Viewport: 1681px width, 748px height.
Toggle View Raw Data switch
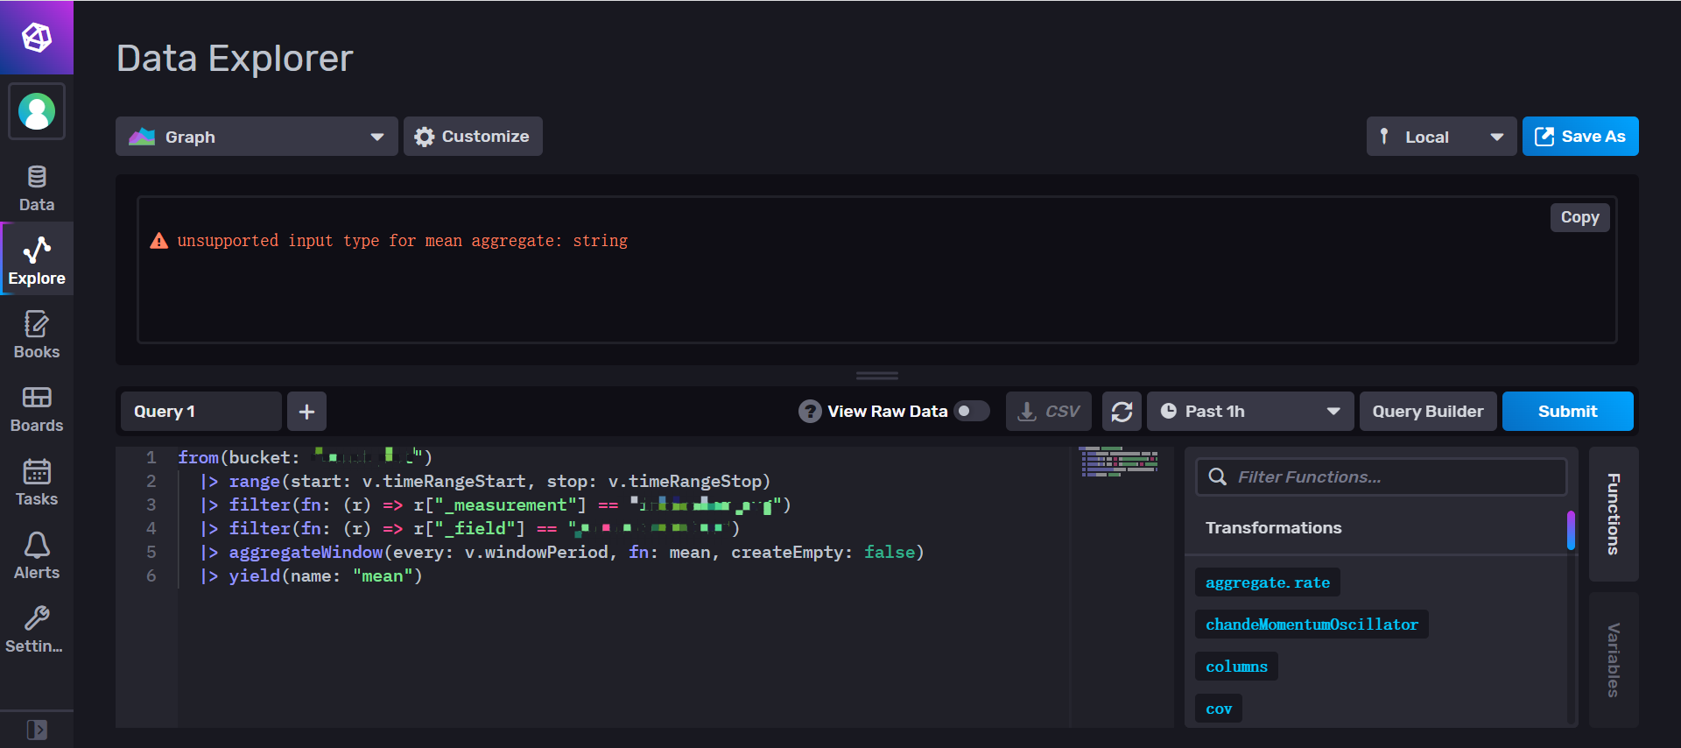971,412
